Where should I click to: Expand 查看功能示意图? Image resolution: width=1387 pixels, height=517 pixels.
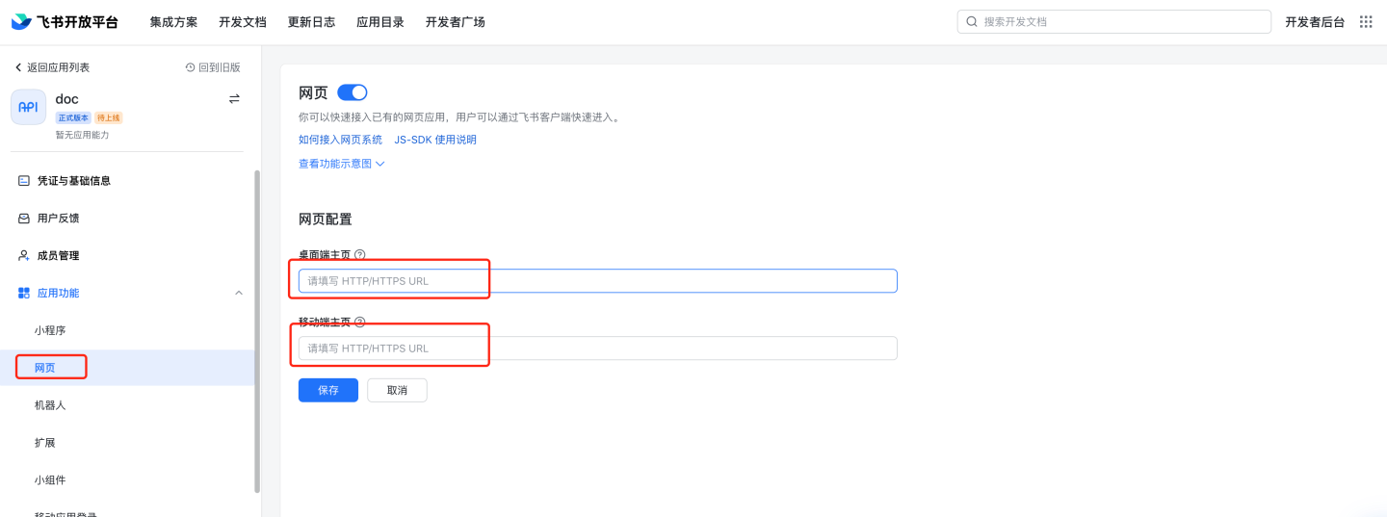click(x=342, y=164)
